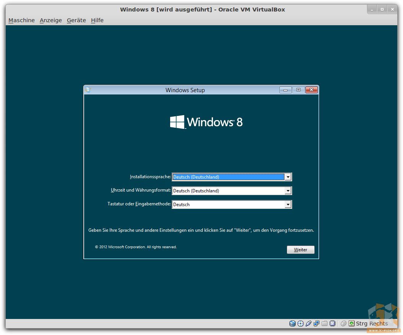This screenshot has width=403, height=335.
Task: Close the VirtualBox window
Action: tap(392, 10)
